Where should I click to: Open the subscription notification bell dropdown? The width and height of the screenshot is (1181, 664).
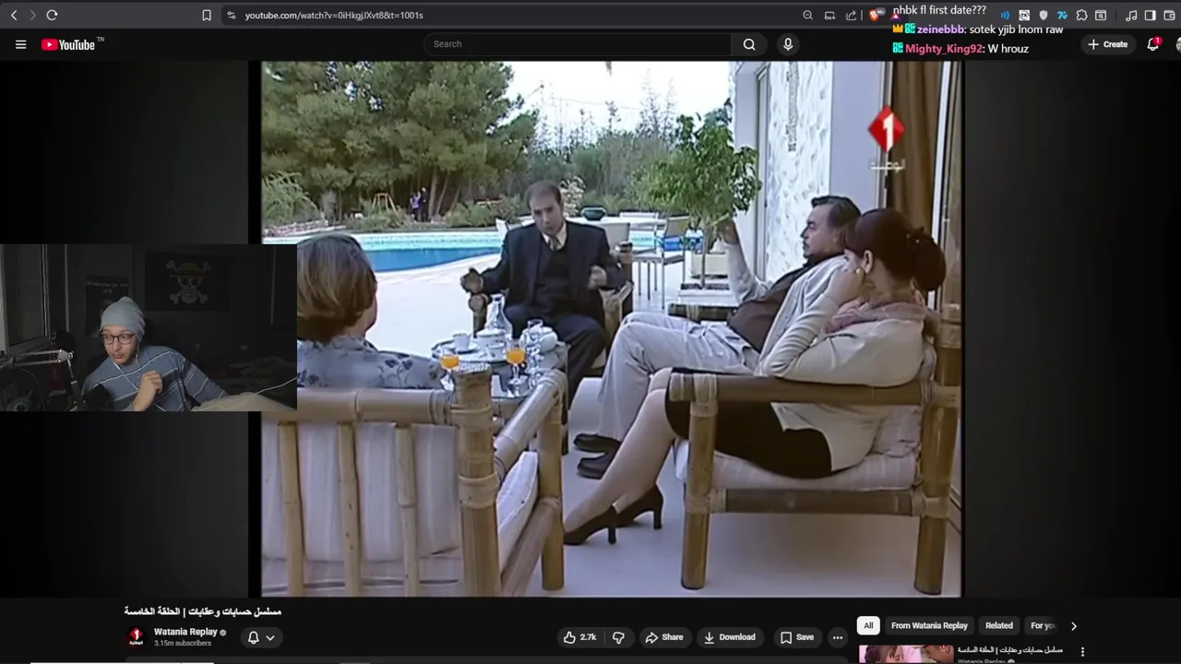click(261, 637)
